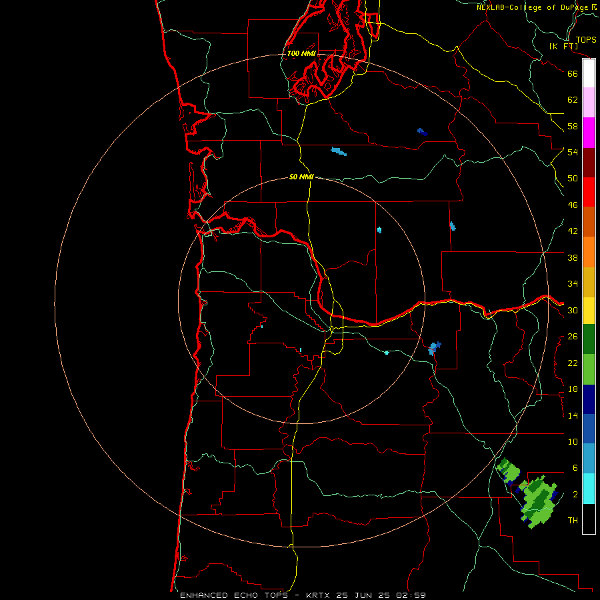Click the dark orange legend block
This screenshot has height=600, width=600.
(589, 221)
